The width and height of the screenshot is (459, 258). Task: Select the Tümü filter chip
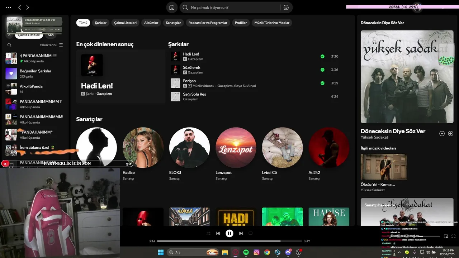[x=83, y=23]
